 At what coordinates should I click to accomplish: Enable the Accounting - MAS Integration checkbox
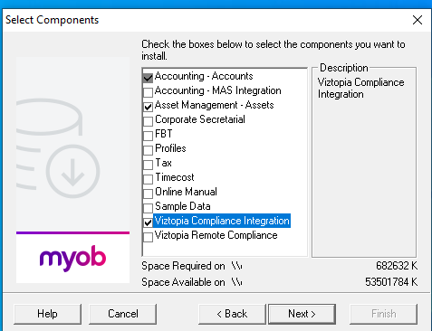point(148,92)
